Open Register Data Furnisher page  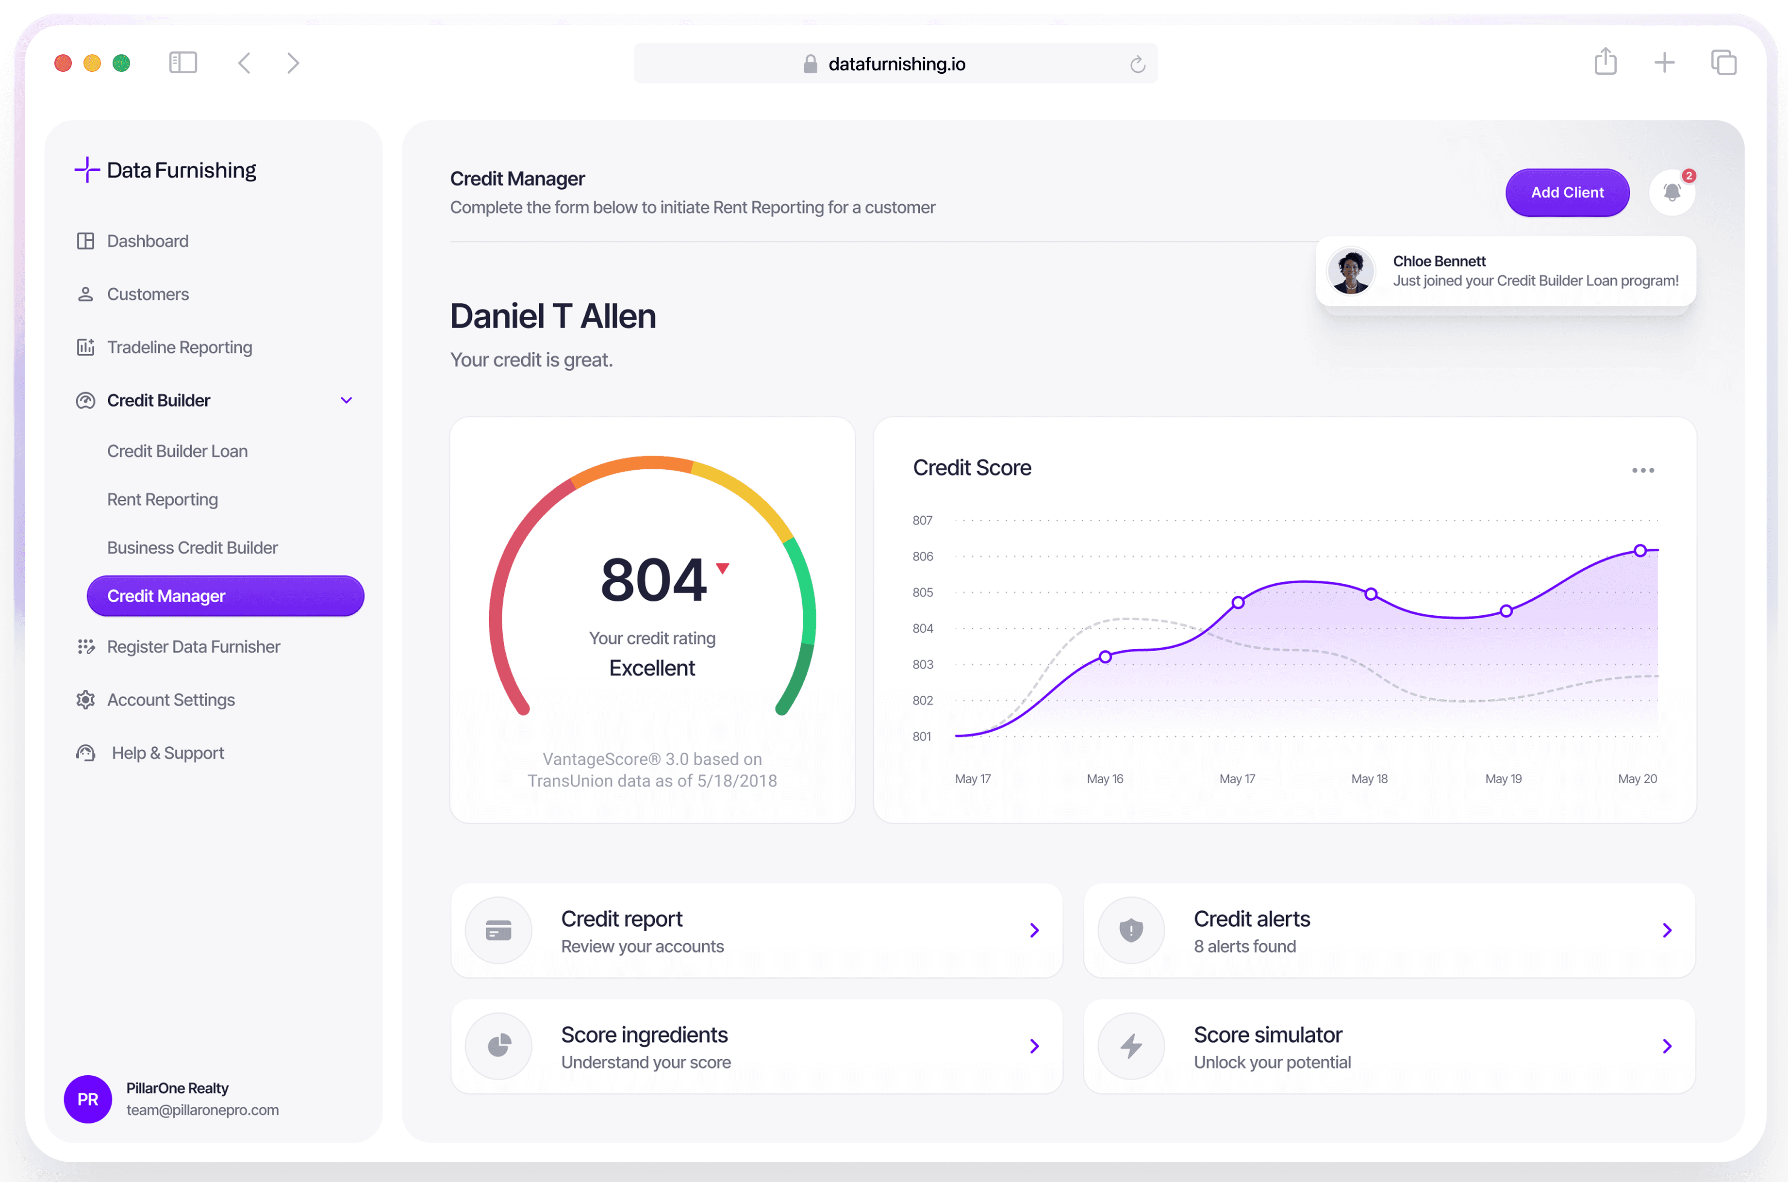click(194, 647)
